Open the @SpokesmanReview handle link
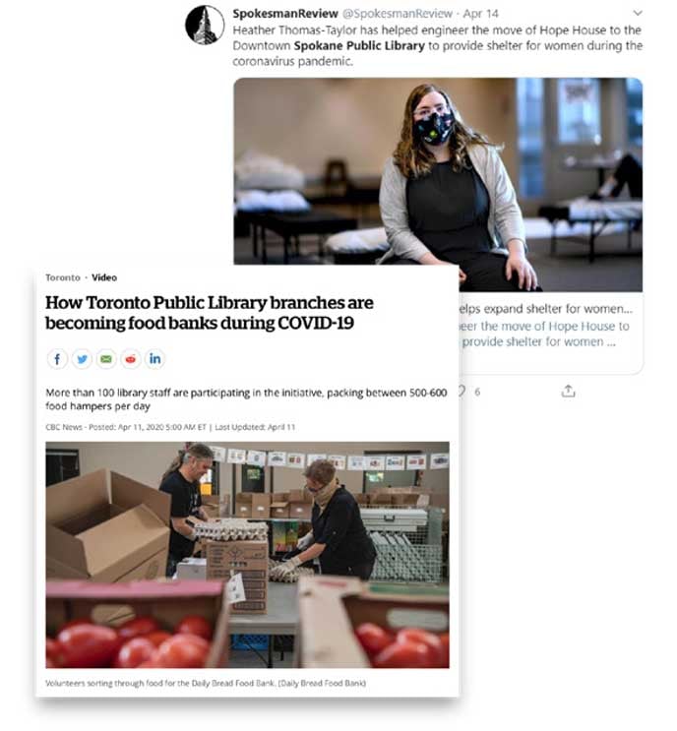The image size is (677, 731). (x=398, y=14)
